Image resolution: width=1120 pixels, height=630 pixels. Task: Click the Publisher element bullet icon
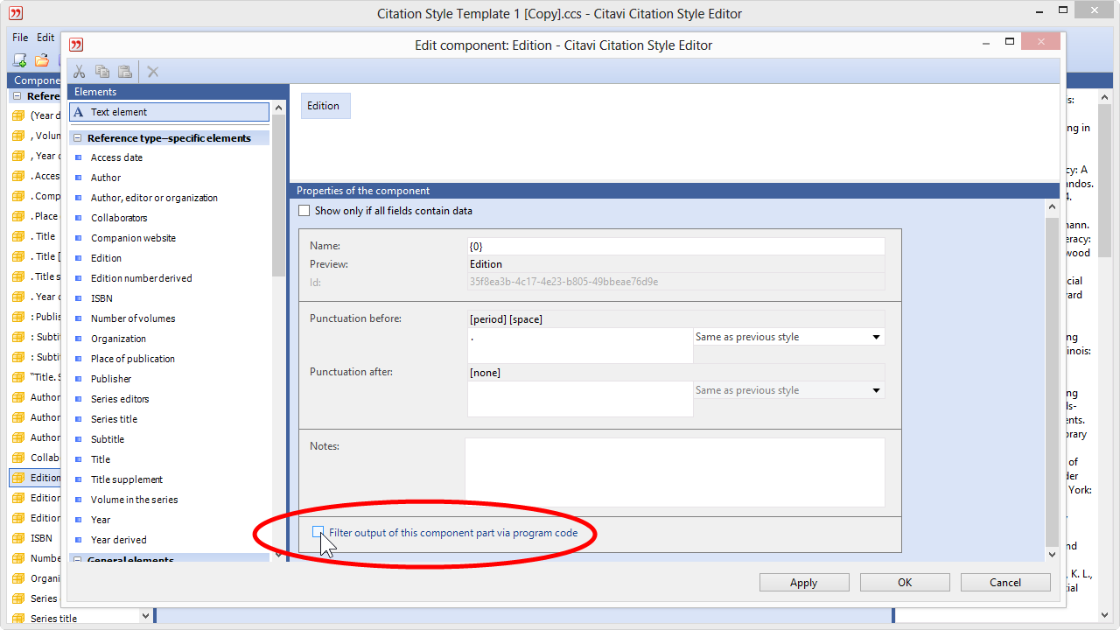coord(78,380)
